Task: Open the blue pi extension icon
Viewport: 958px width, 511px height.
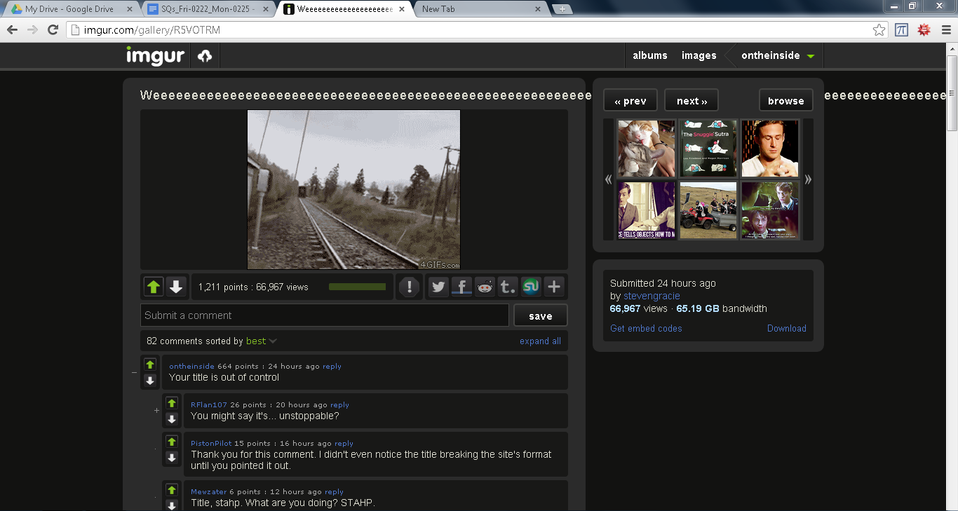Action: 902,29
